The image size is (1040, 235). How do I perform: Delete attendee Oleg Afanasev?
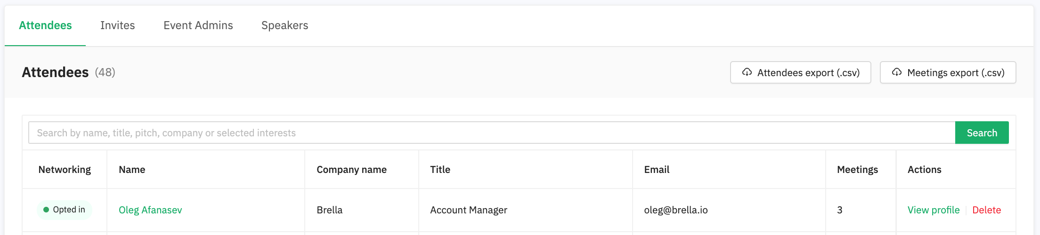coord(987,210)
